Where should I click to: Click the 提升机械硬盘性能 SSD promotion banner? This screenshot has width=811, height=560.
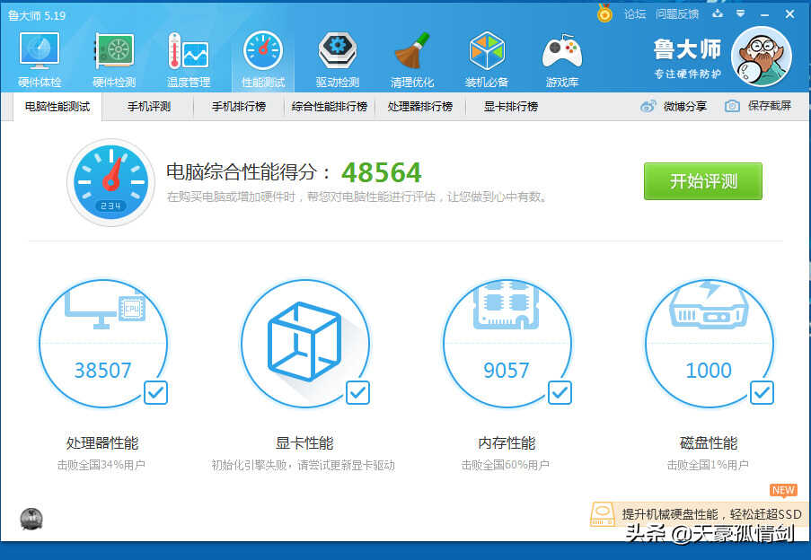pyautogui.click(x=701, y=514)
